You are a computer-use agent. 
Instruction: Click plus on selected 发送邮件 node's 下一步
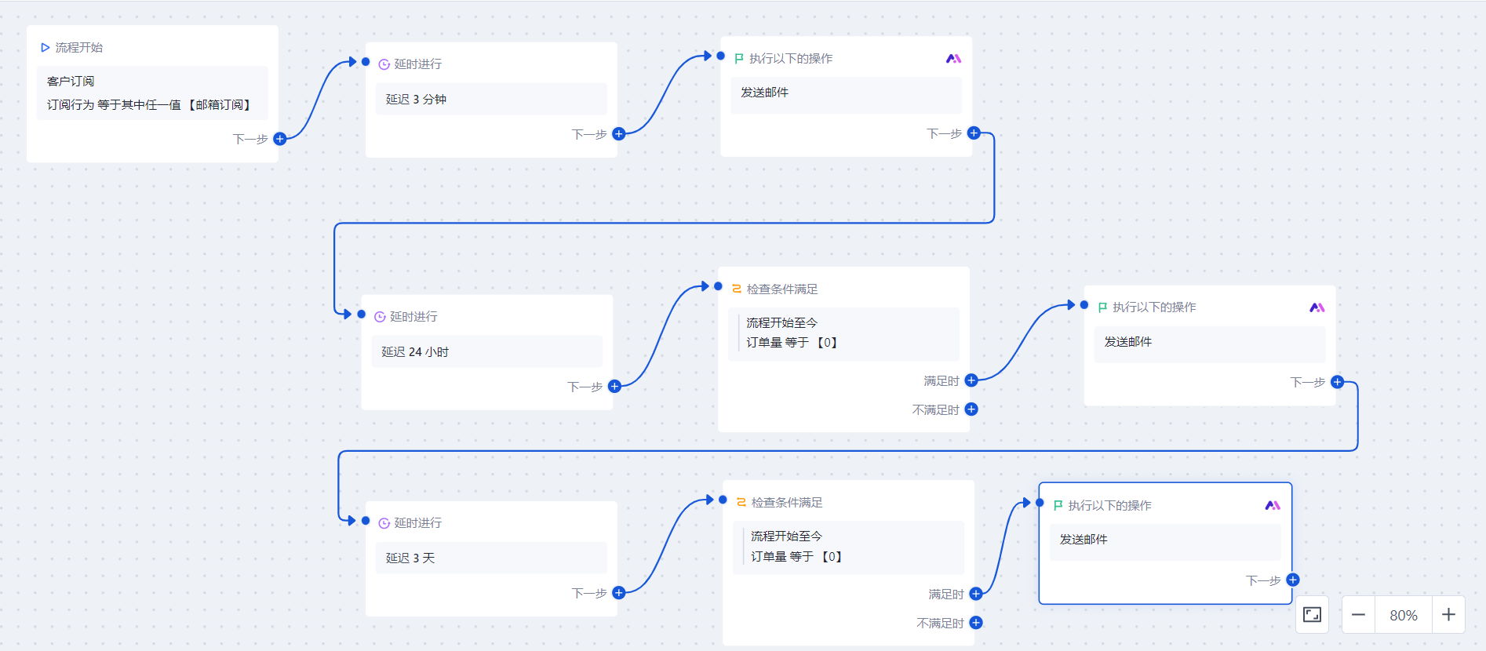click(1293, 580)
